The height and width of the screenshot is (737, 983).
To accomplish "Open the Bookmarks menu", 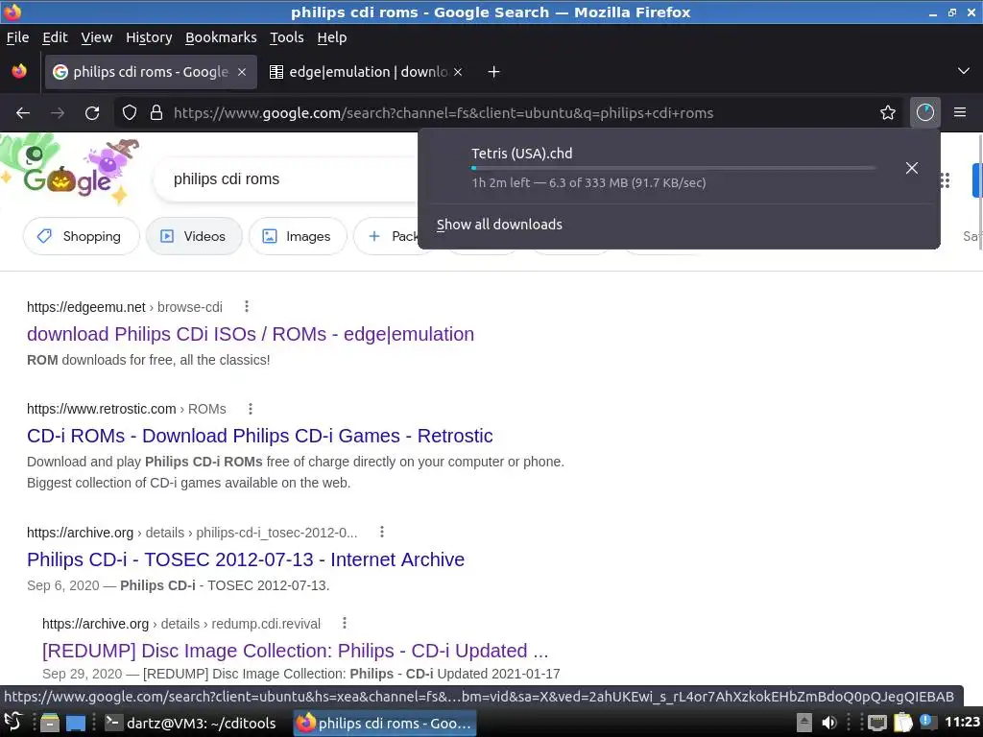I will pos(221,37).
